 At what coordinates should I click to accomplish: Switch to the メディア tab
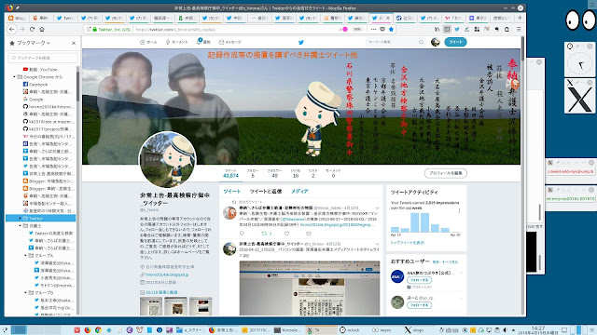299,192
